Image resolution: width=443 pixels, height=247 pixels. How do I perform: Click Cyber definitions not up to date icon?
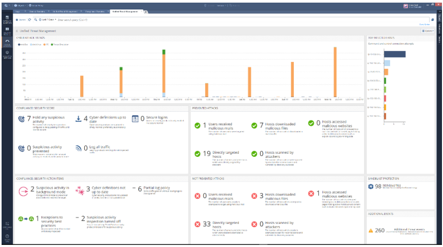point(80,190)
